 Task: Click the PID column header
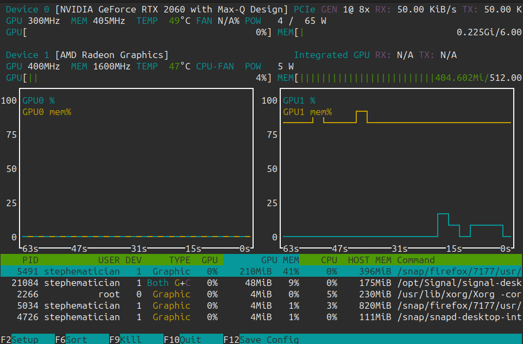(x=30, y=260)
